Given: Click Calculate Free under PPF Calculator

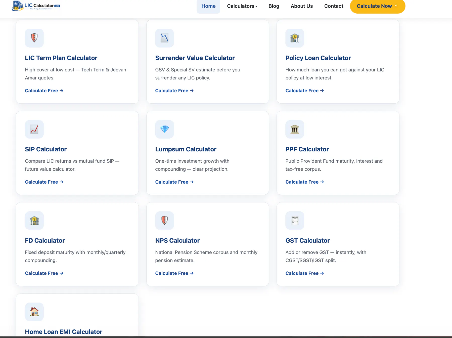Looking at the screenshot, I should 304,182.
